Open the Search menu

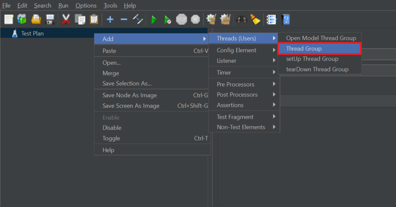point(43,5)
